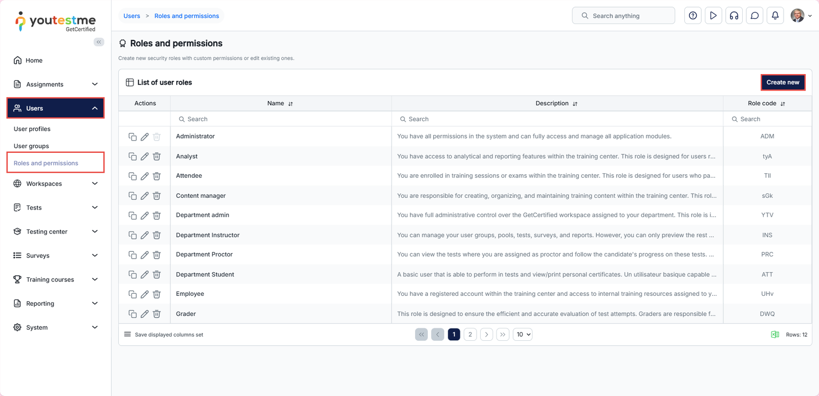The height and width of the screenshot is (396, 819).
Task: Delete the Grader role
Action: [x=157, y=314]
